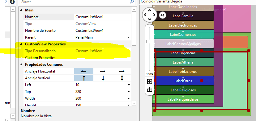Select LabelFamilia in the designer
The height and width of the screenshot is (121, 256).
coord(183,16)
